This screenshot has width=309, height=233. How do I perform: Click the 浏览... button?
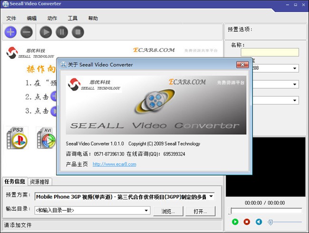coord(168,211)
